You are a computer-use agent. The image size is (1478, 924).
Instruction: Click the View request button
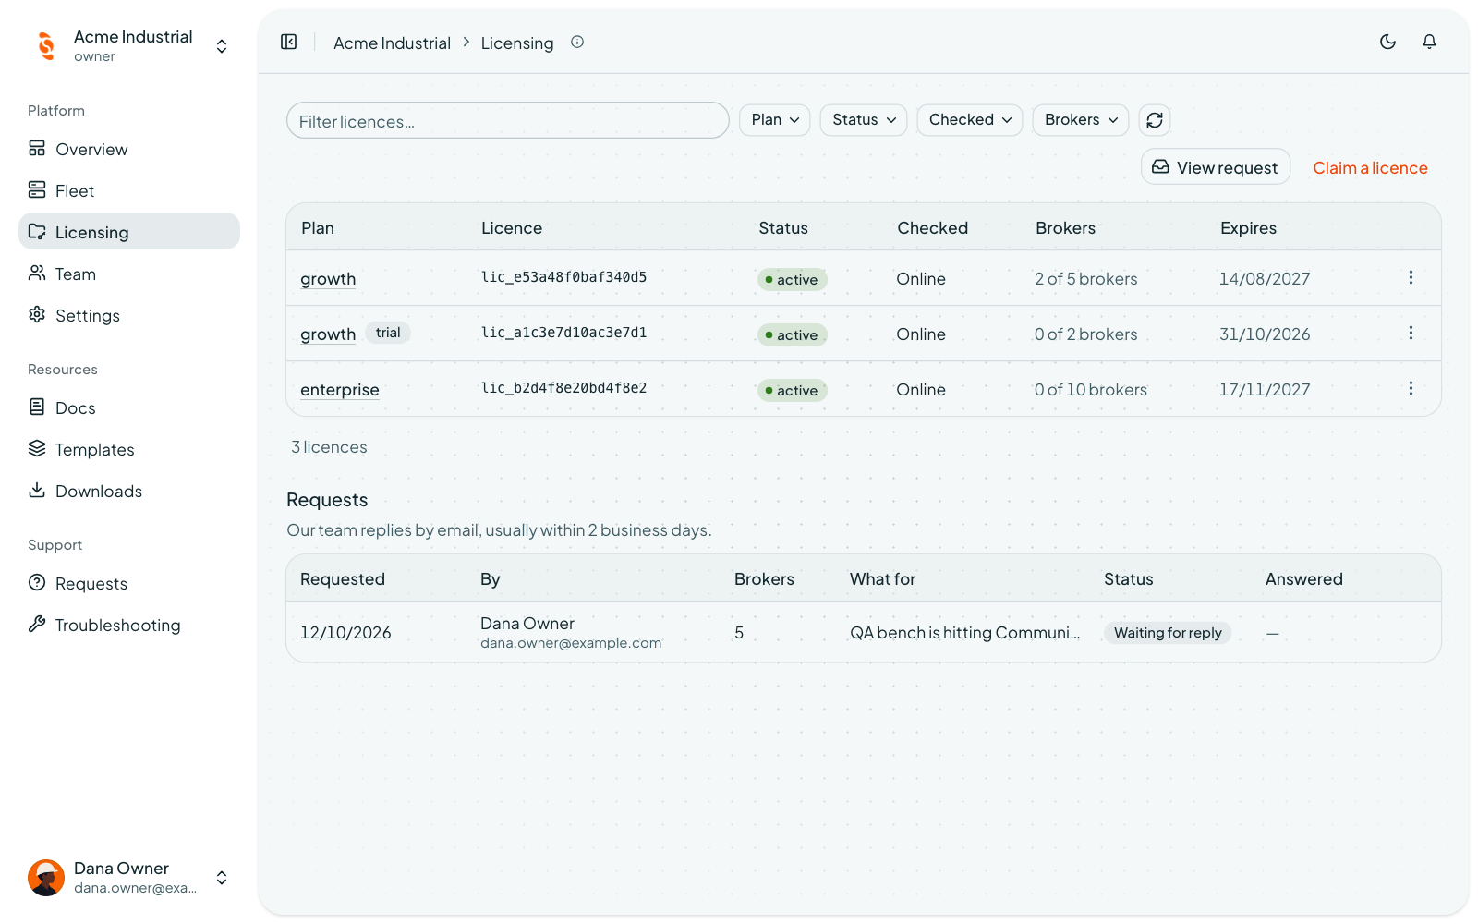point(1216,167)
